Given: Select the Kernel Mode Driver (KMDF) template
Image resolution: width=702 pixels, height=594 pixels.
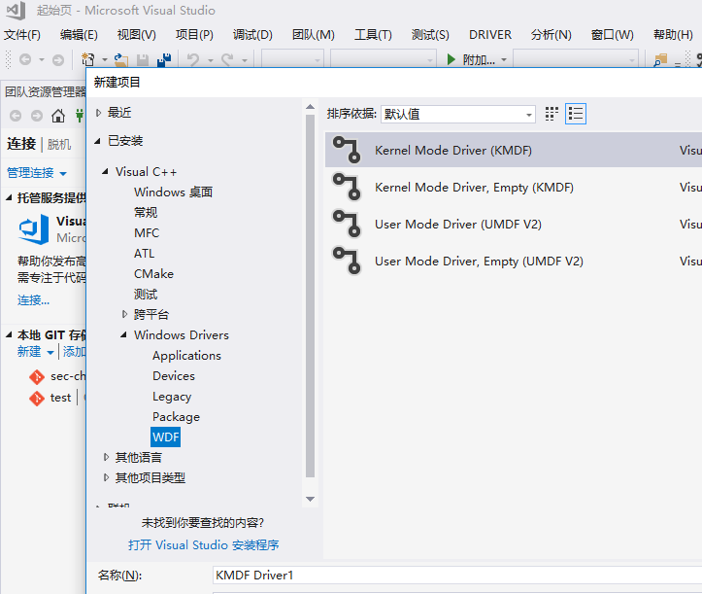Looking at the screenshot, I should 514,150.
